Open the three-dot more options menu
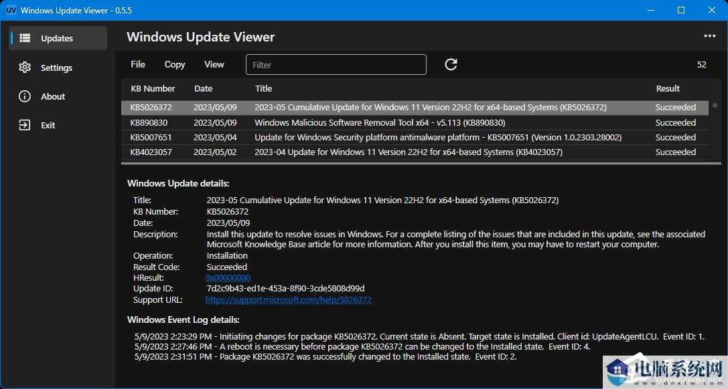This screenshot has height=389, width=728. click(x=709, y=36)
